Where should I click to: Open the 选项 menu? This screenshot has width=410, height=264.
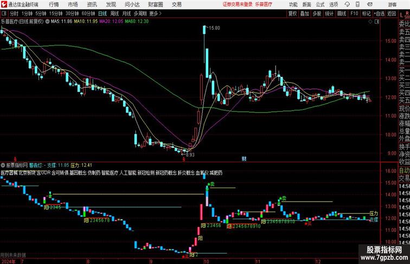(334, 4)
